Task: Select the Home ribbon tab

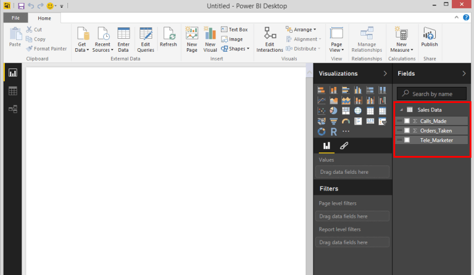Action: click(x=45, y=18)
